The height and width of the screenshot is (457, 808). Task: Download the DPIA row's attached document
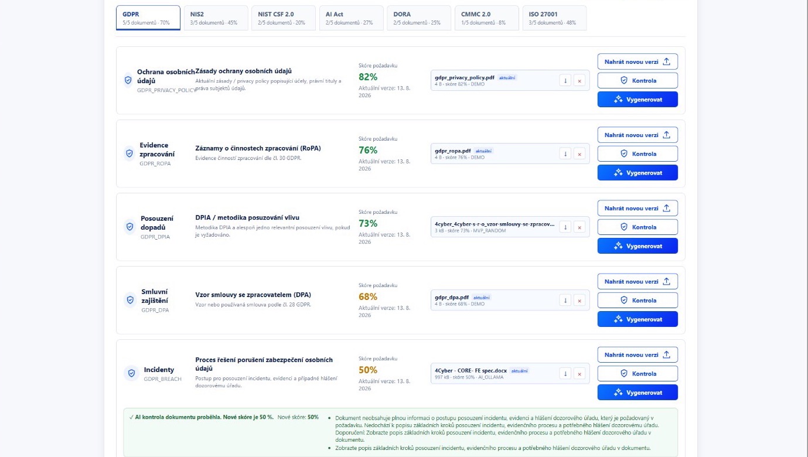pyautogui.click(x=565, y=227)
